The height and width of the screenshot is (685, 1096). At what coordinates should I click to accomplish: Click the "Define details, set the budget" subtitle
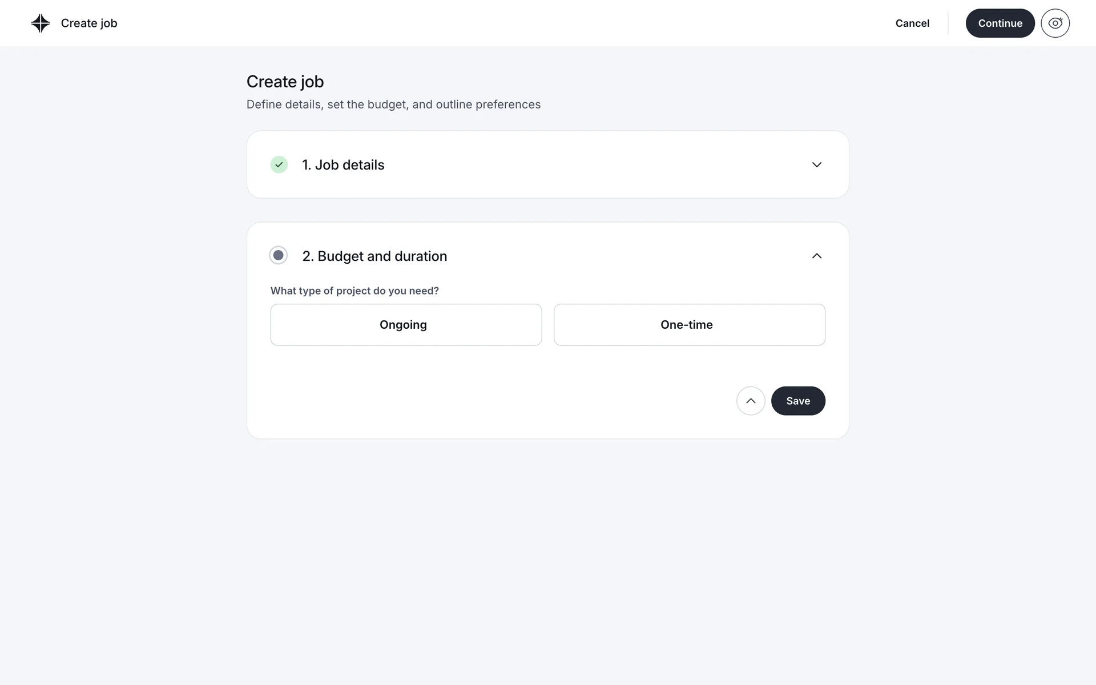click(x=393, y=104)
